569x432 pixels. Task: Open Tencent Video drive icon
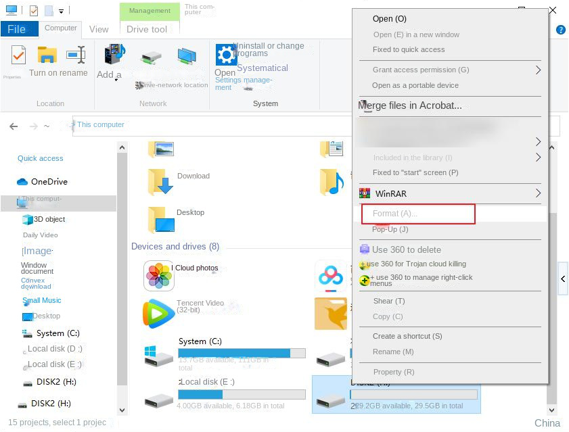[158, 314]
